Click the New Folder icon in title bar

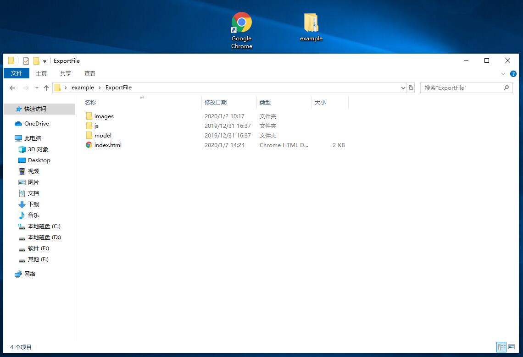[36, 60]
